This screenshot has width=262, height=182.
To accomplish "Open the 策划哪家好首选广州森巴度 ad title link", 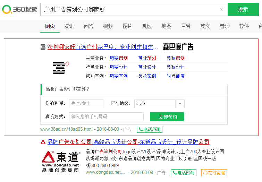I will [103, 47].
